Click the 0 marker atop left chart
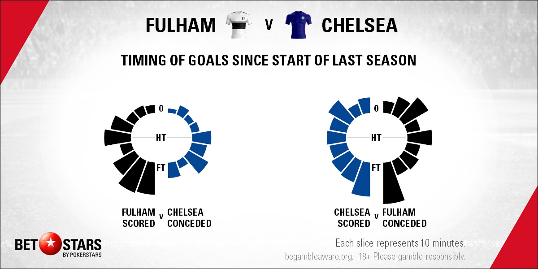This screenshot has height=269, width=538. [x=161, y=108]
